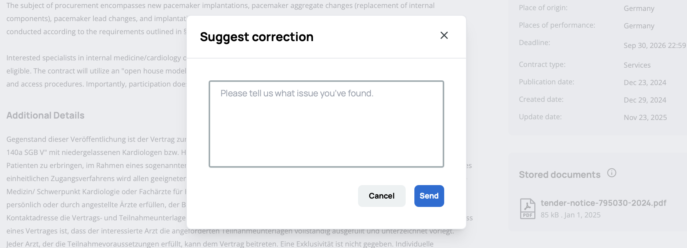Click the 85 kB file size text
Image resolution: width=687 pixels, height=248 pixels.
coord(549,215)
